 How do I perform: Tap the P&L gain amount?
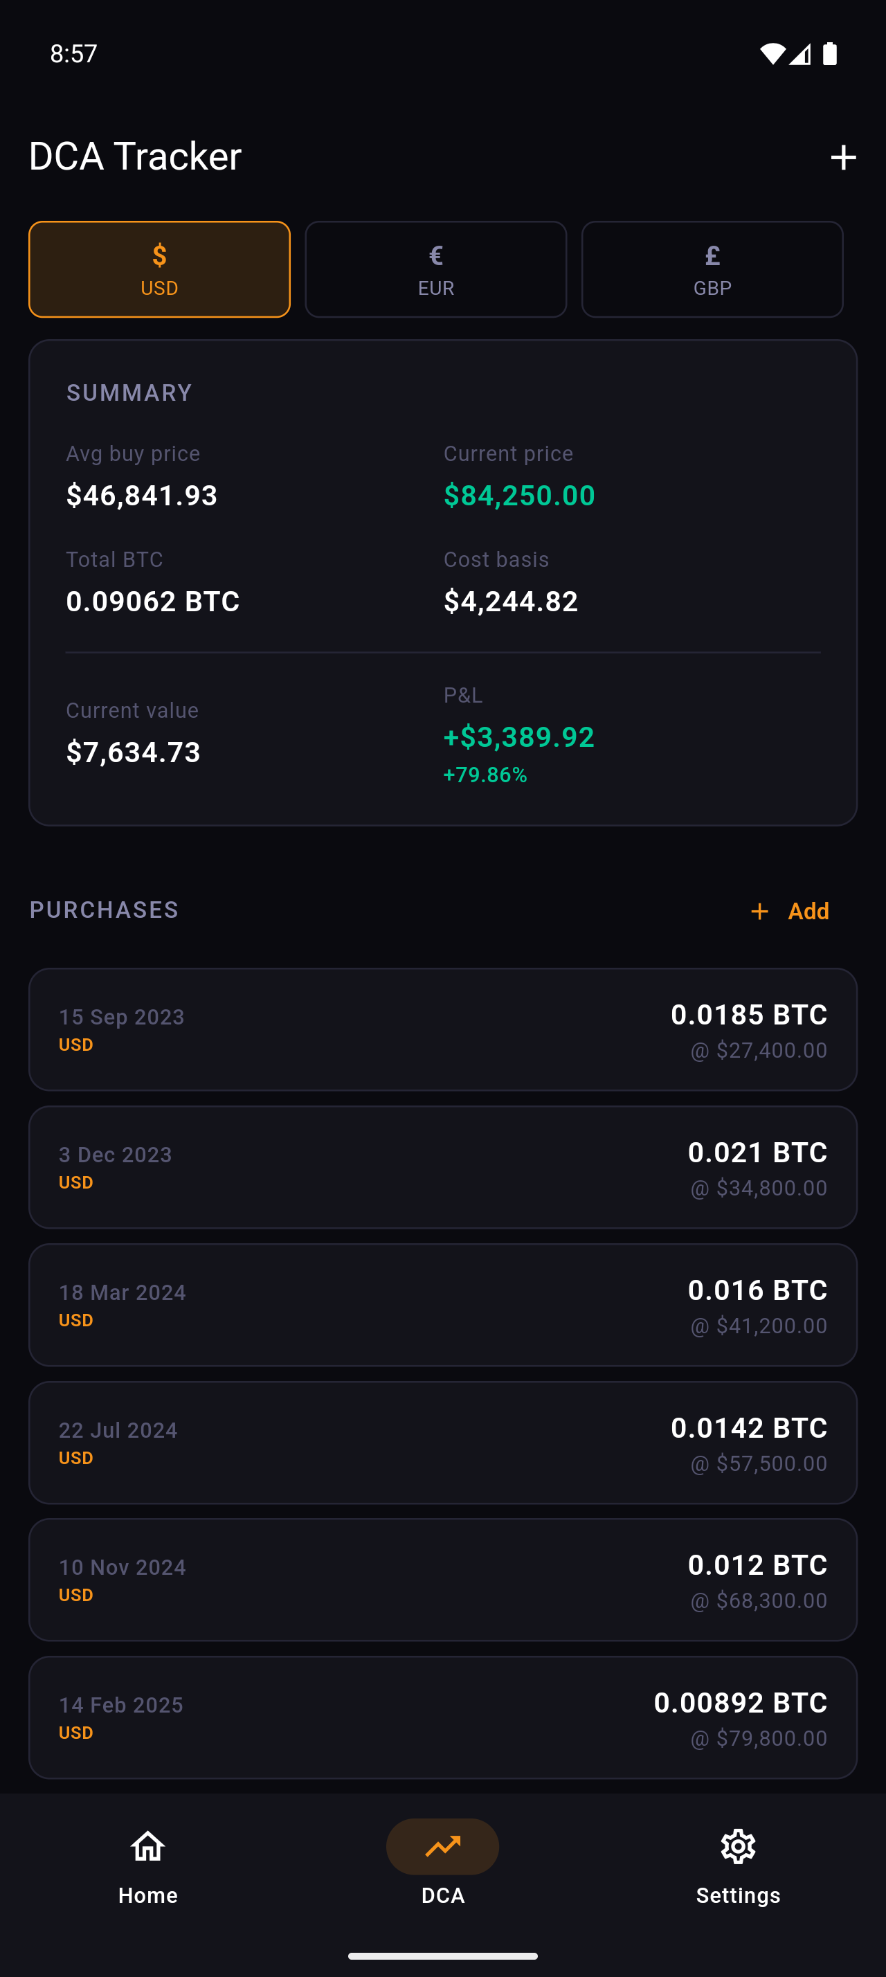point(519,737)
